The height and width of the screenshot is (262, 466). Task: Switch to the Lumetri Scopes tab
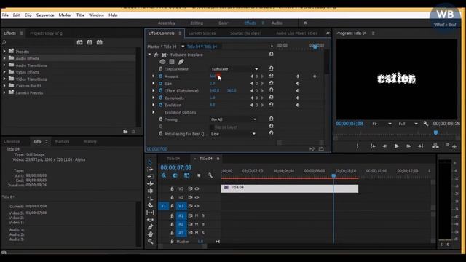[202, 33]
